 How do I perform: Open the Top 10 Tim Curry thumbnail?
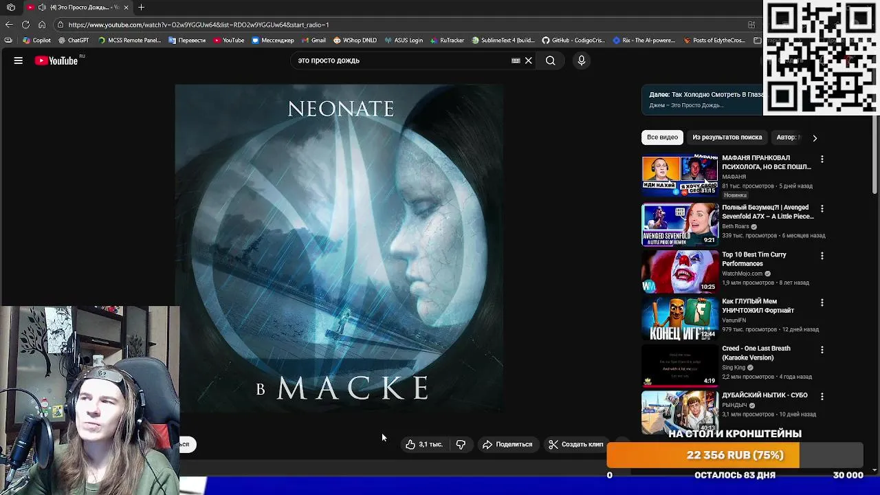680,271
